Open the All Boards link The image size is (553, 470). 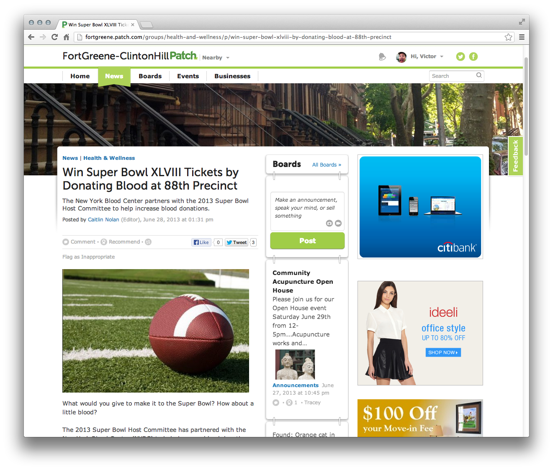click(327, 165)
